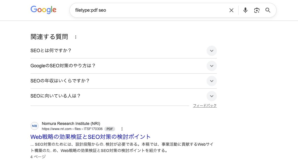Open Google Lens image search
Screen dimensions: 298x166
257,10
